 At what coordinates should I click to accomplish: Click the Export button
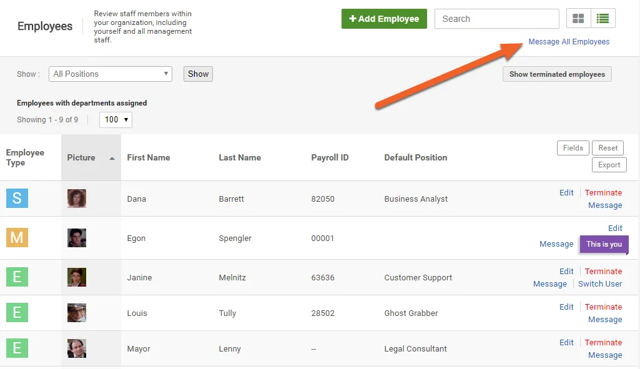[609, 164]
